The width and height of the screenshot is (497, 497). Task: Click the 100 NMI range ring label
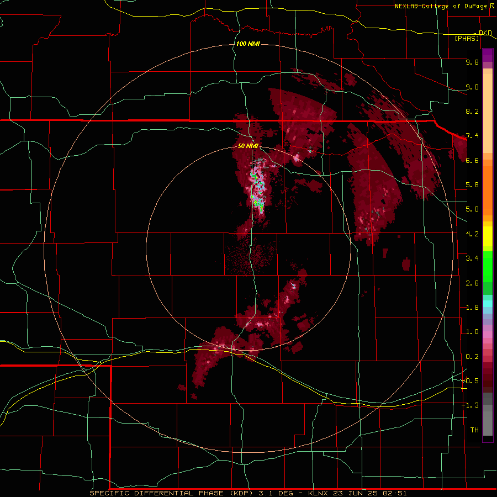click(248, 44)
